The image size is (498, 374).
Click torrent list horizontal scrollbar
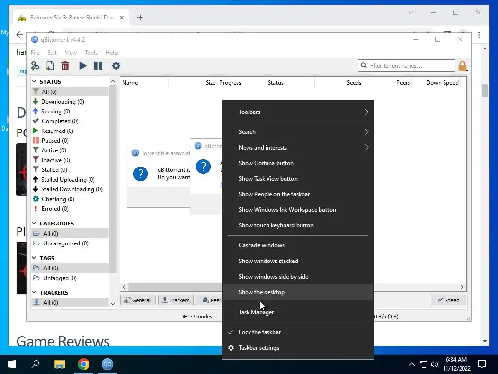pos(175,287)
